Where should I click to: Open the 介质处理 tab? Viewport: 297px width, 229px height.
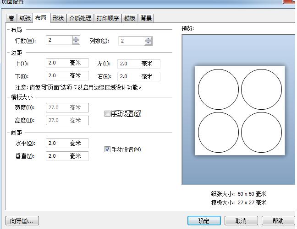(x=80, y=18)
